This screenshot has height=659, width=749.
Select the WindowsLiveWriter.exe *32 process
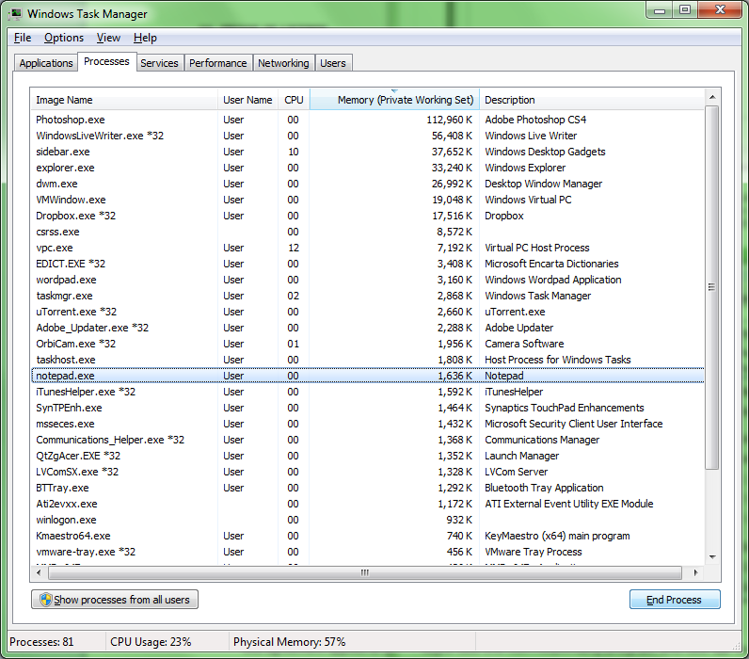click(x=367, y=136)
